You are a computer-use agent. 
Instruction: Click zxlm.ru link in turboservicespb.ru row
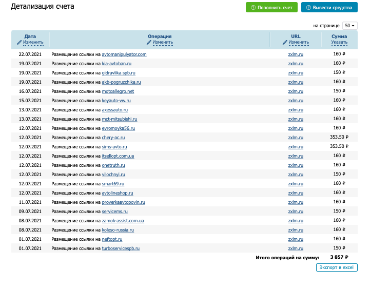coord(296,248)
